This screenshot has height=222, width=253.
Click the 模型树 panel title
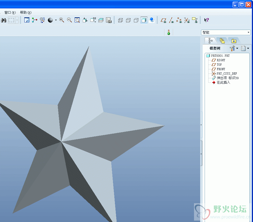click(x=215, y=48)
